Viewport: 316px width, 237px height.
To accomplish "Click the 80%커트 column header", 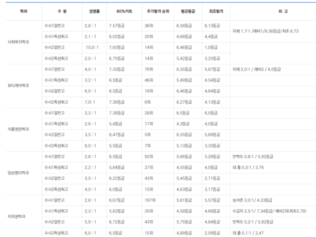I will click(124, 11).
